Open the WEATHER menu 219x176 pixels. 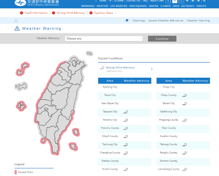tap(102, 6)
